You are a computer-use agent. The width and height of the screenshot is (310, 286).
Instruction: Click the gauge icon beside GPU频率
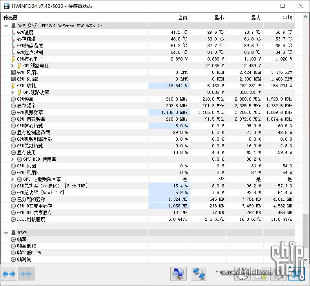[13, 99]
